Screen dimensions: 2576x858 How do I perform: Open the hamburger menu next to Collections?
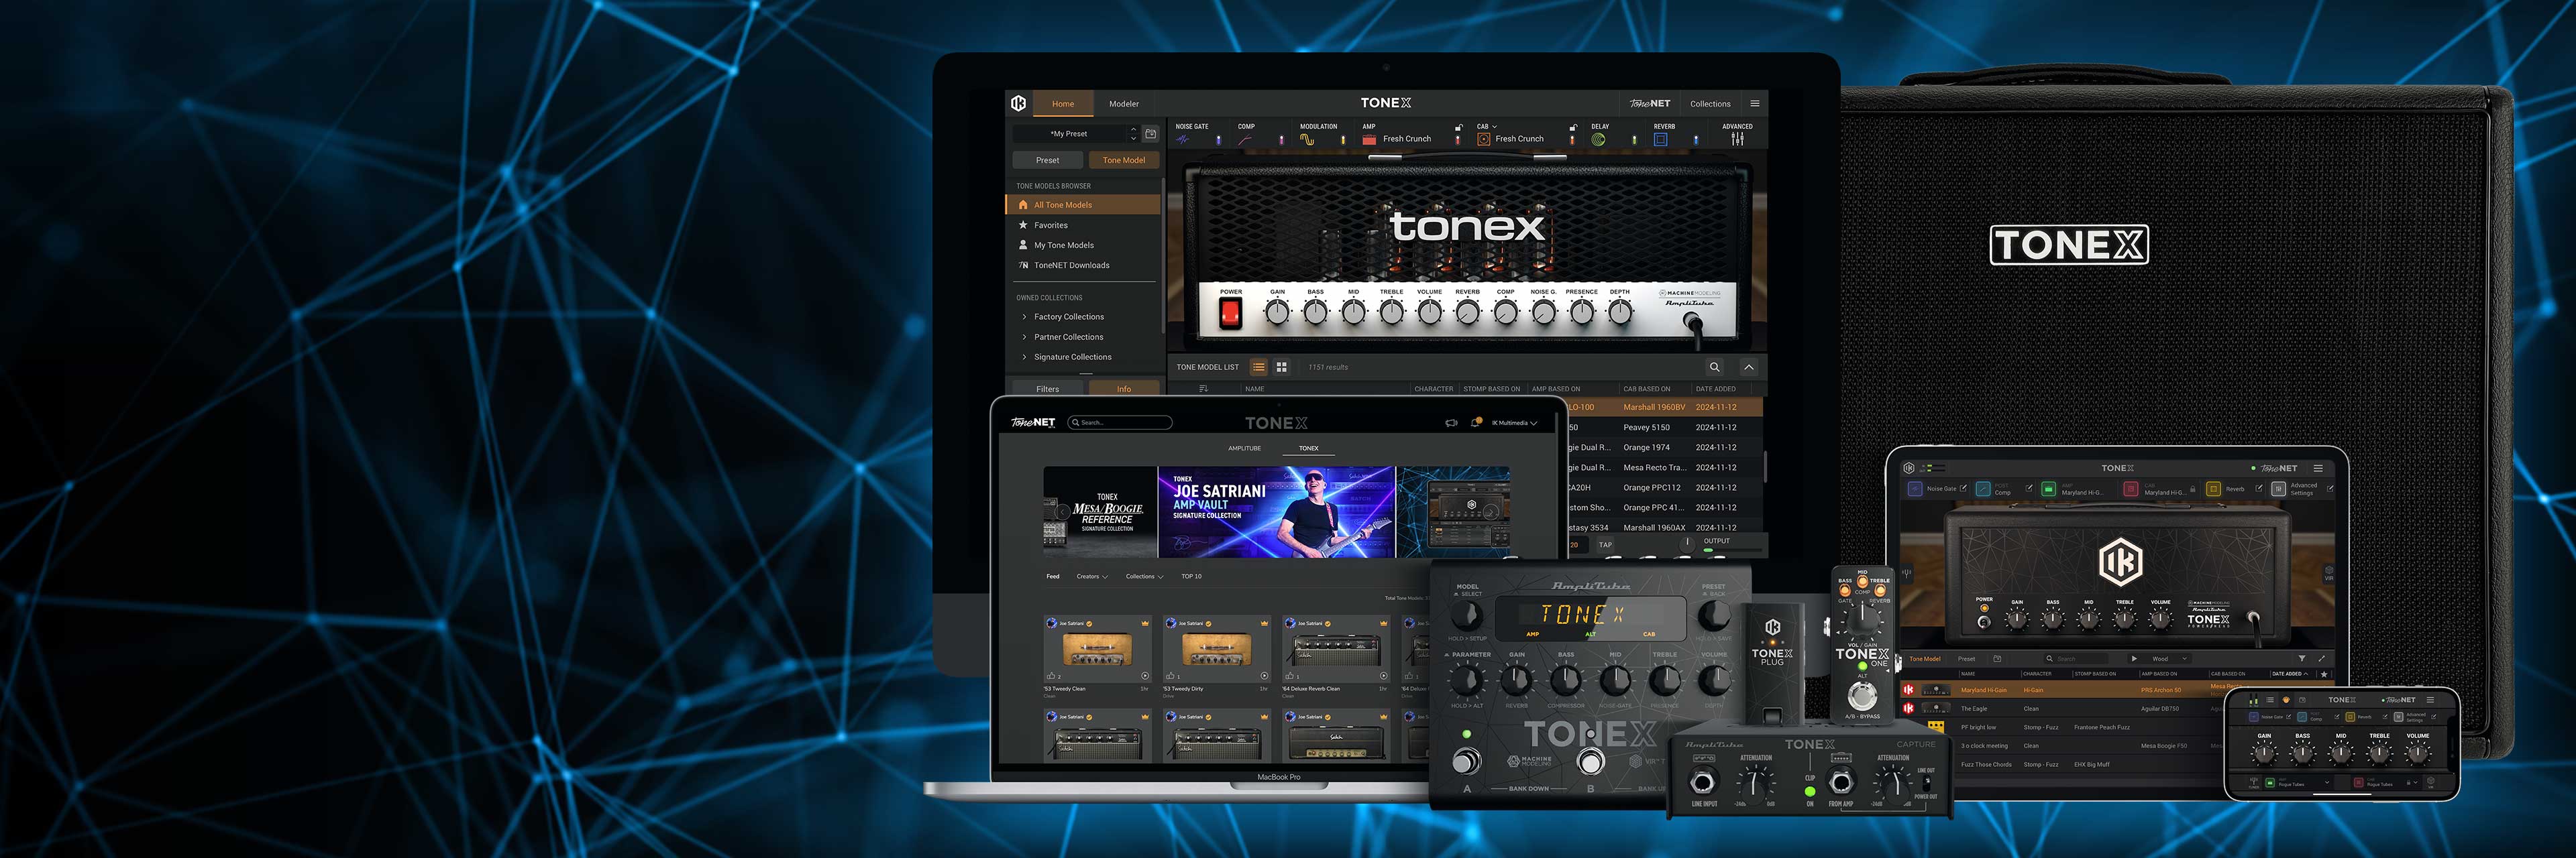pyautogui.click(x=1754, y=104)
